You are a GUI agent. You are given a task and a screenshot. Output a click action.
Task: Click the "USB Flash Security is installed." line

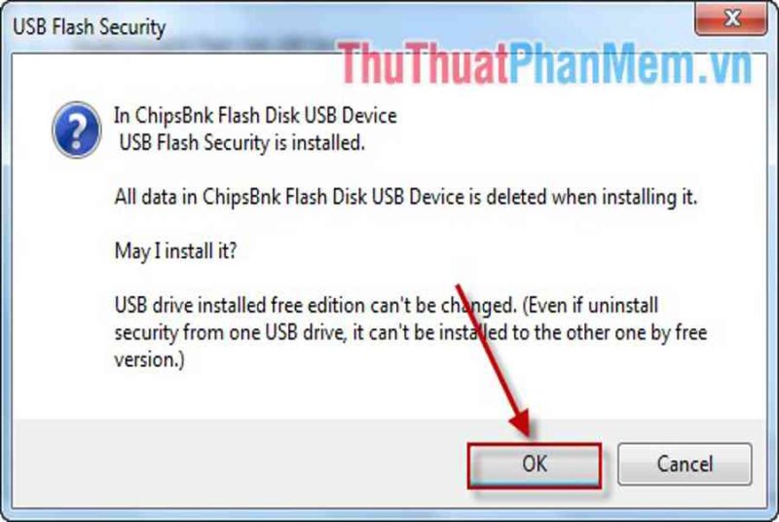(242, 143)
